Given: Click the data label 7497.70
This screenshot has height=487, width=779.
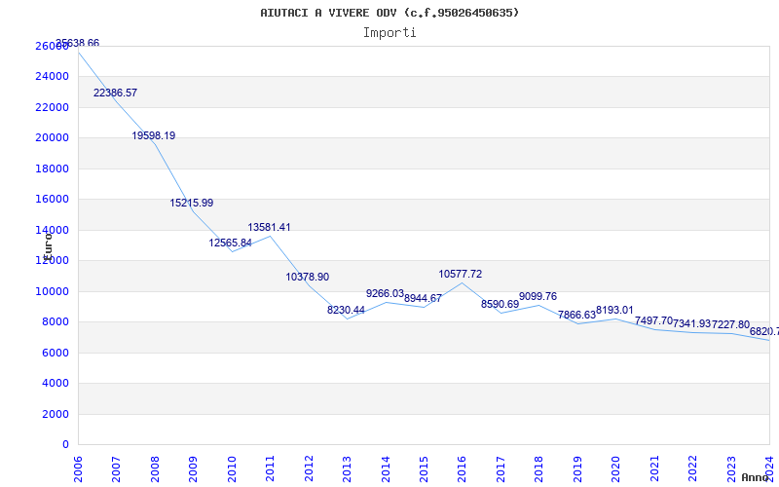Looking at the screenshot, I should (653, 321).
